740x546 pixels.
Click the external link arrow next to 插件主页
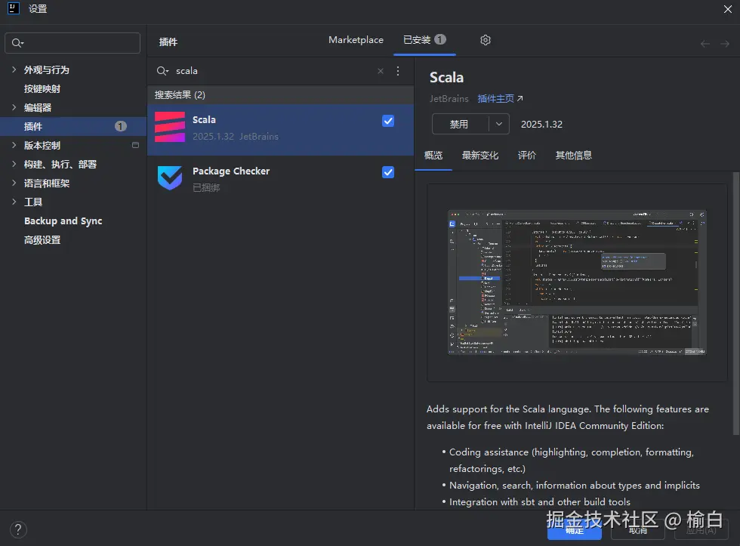(x=520, y=99)
